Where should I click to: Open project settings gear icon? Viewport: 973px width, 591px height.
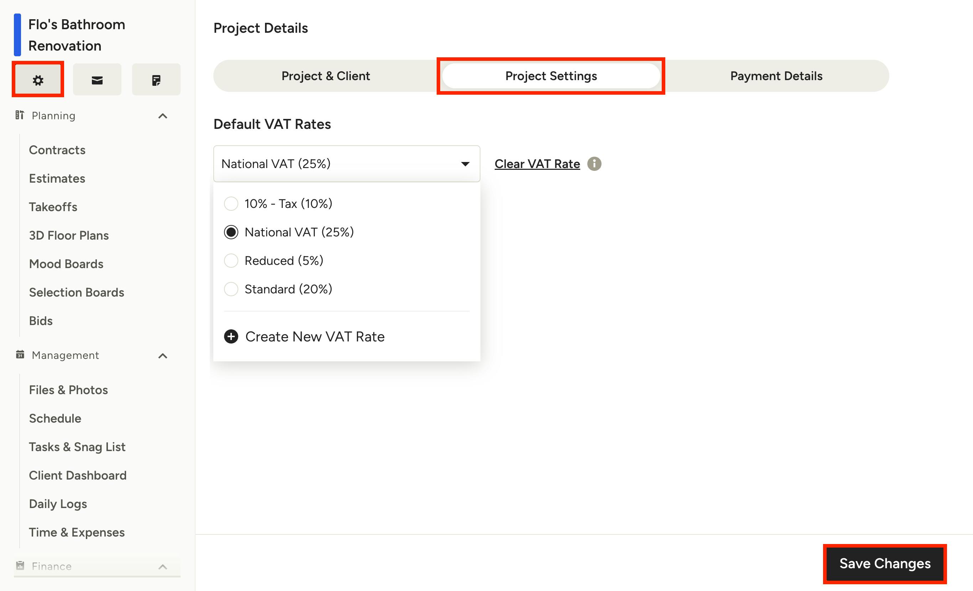(x=38, y=80)
